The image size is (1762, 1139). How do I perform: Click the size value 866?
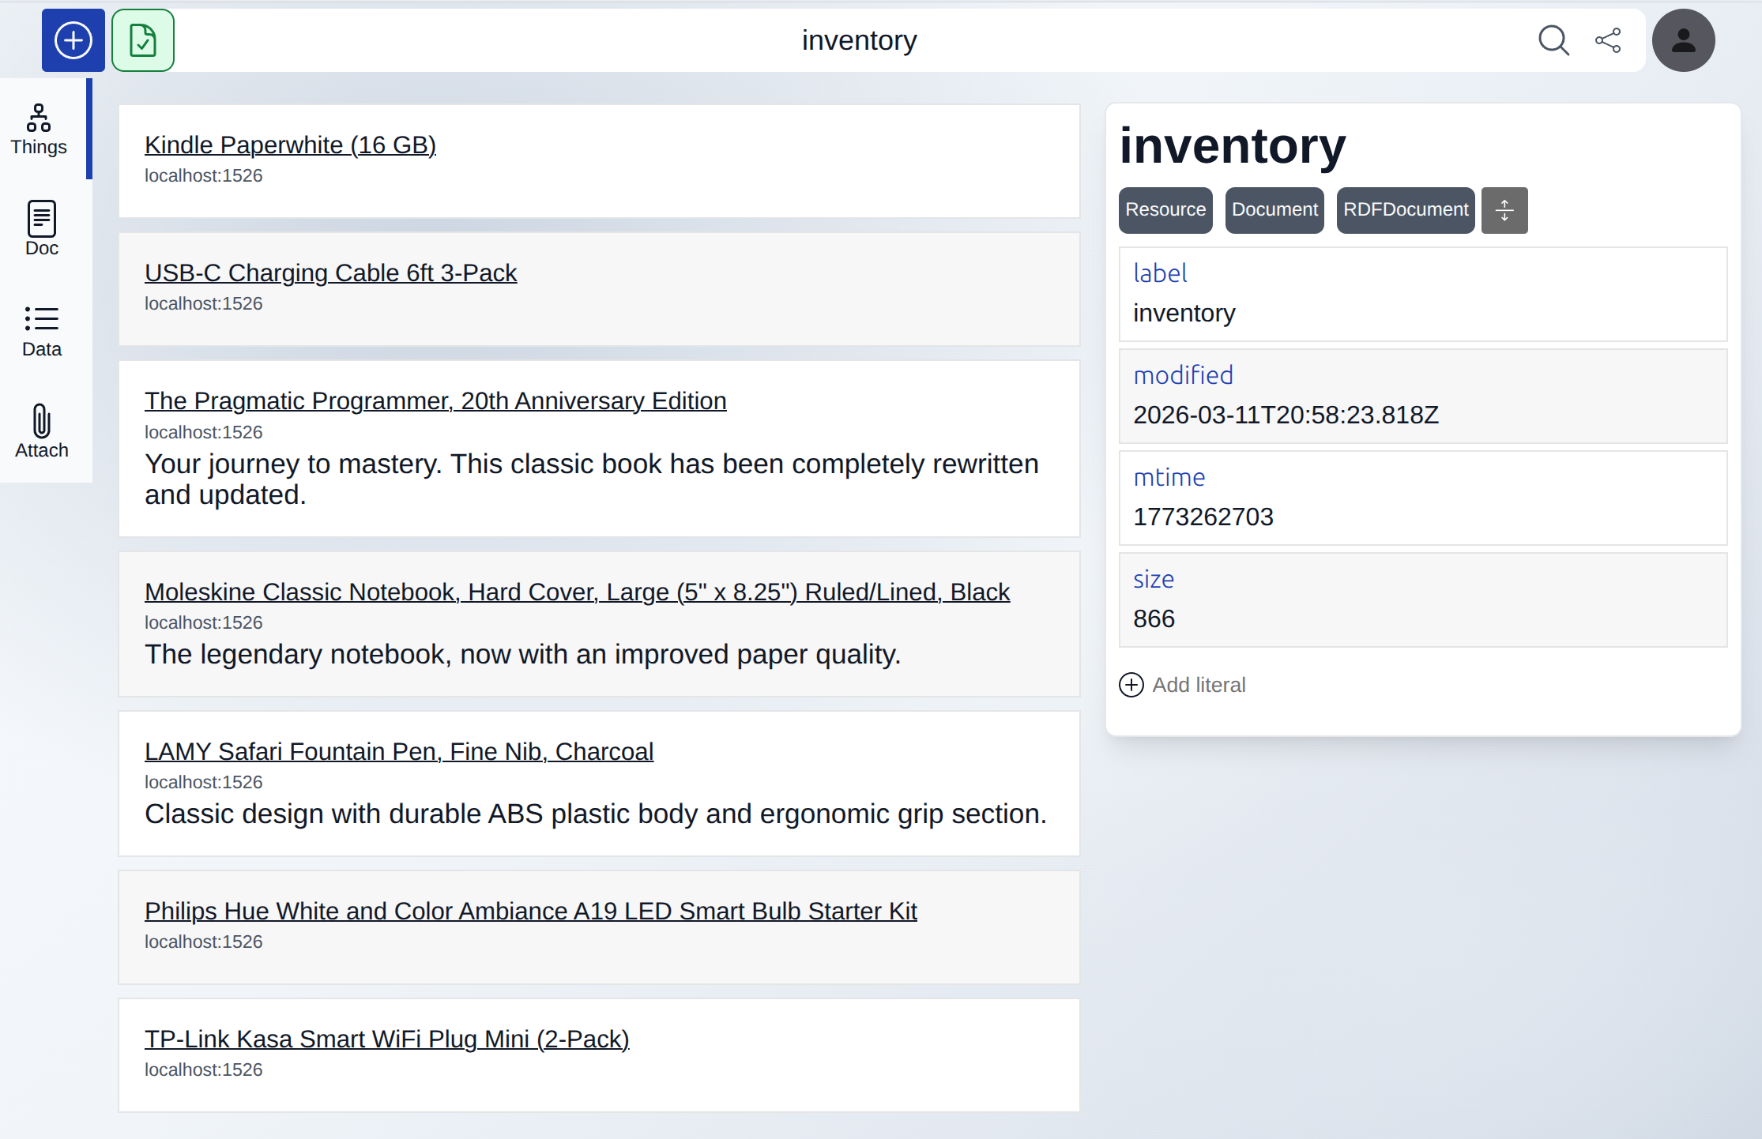[x=1154, y=619]
